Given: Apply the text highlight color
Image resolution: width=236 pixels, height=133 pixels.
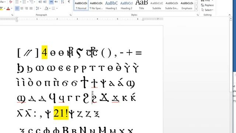Looking at the screenshot, I should (x=1, y=8).
